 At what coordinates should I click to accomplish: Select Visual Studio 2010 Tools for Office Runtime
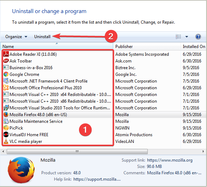(x=60, y=108)
